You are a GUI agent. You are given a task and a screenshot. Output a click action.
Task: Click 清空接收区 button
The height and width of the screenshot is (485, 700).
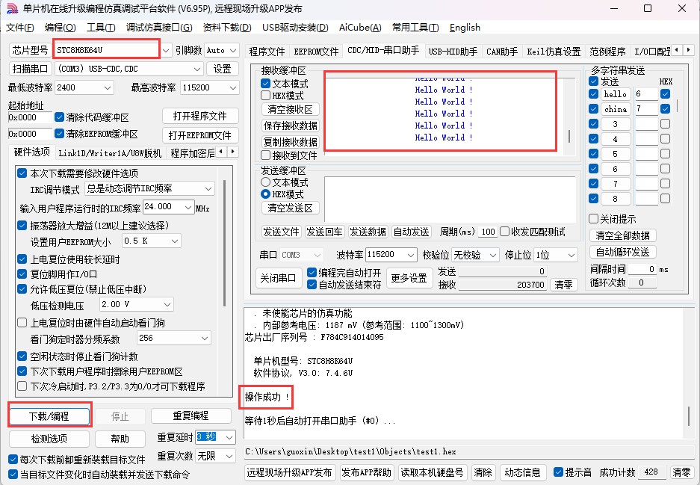(x=290, y=109)
